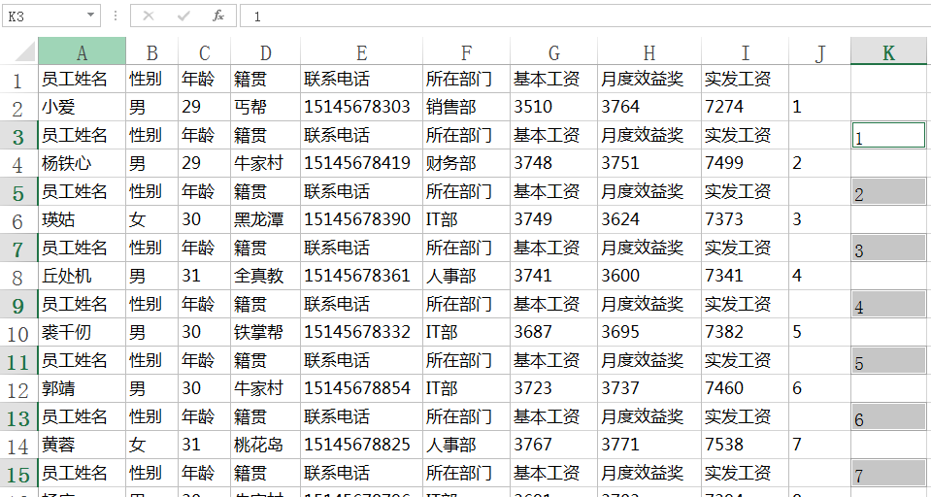
Task: Click cell with name 郭靖
Action: coord(82,388)
